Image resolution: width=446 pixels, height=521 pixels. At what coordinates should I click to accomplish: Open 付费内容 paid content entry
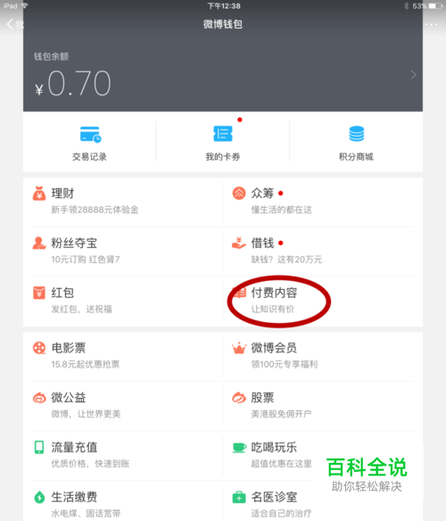274,293
